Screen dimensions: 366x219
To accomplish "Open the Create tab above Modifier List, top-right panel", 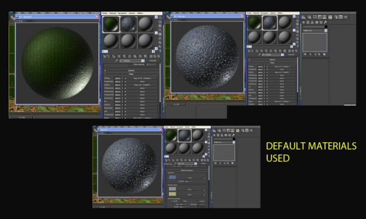I will point(304,23).
